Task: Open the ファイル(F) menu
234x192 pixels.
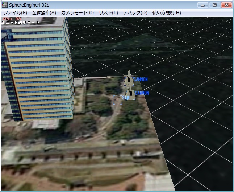Action: coord(15,13)
